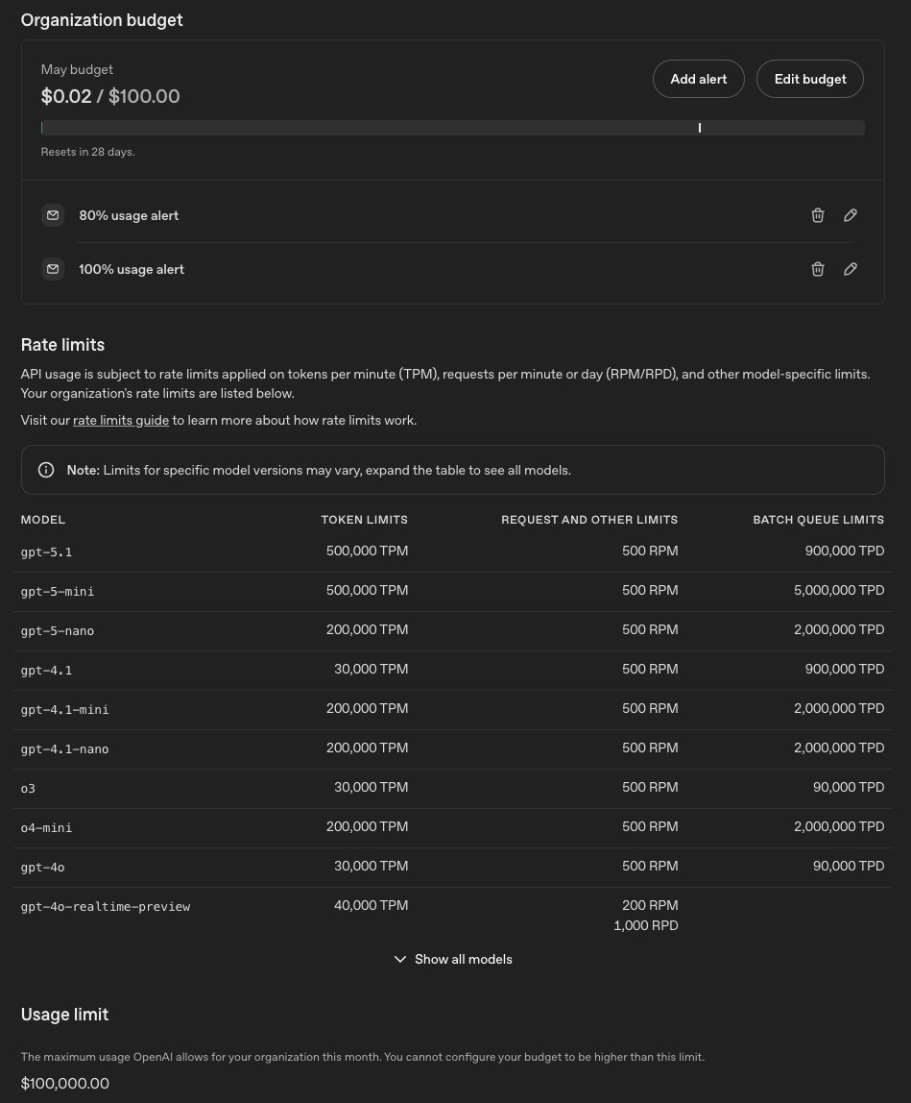This screenshot has height=1103, width=911.
Task: Click o3 batch limit 90,000 TPD
Action: click(x=849, y=787)
